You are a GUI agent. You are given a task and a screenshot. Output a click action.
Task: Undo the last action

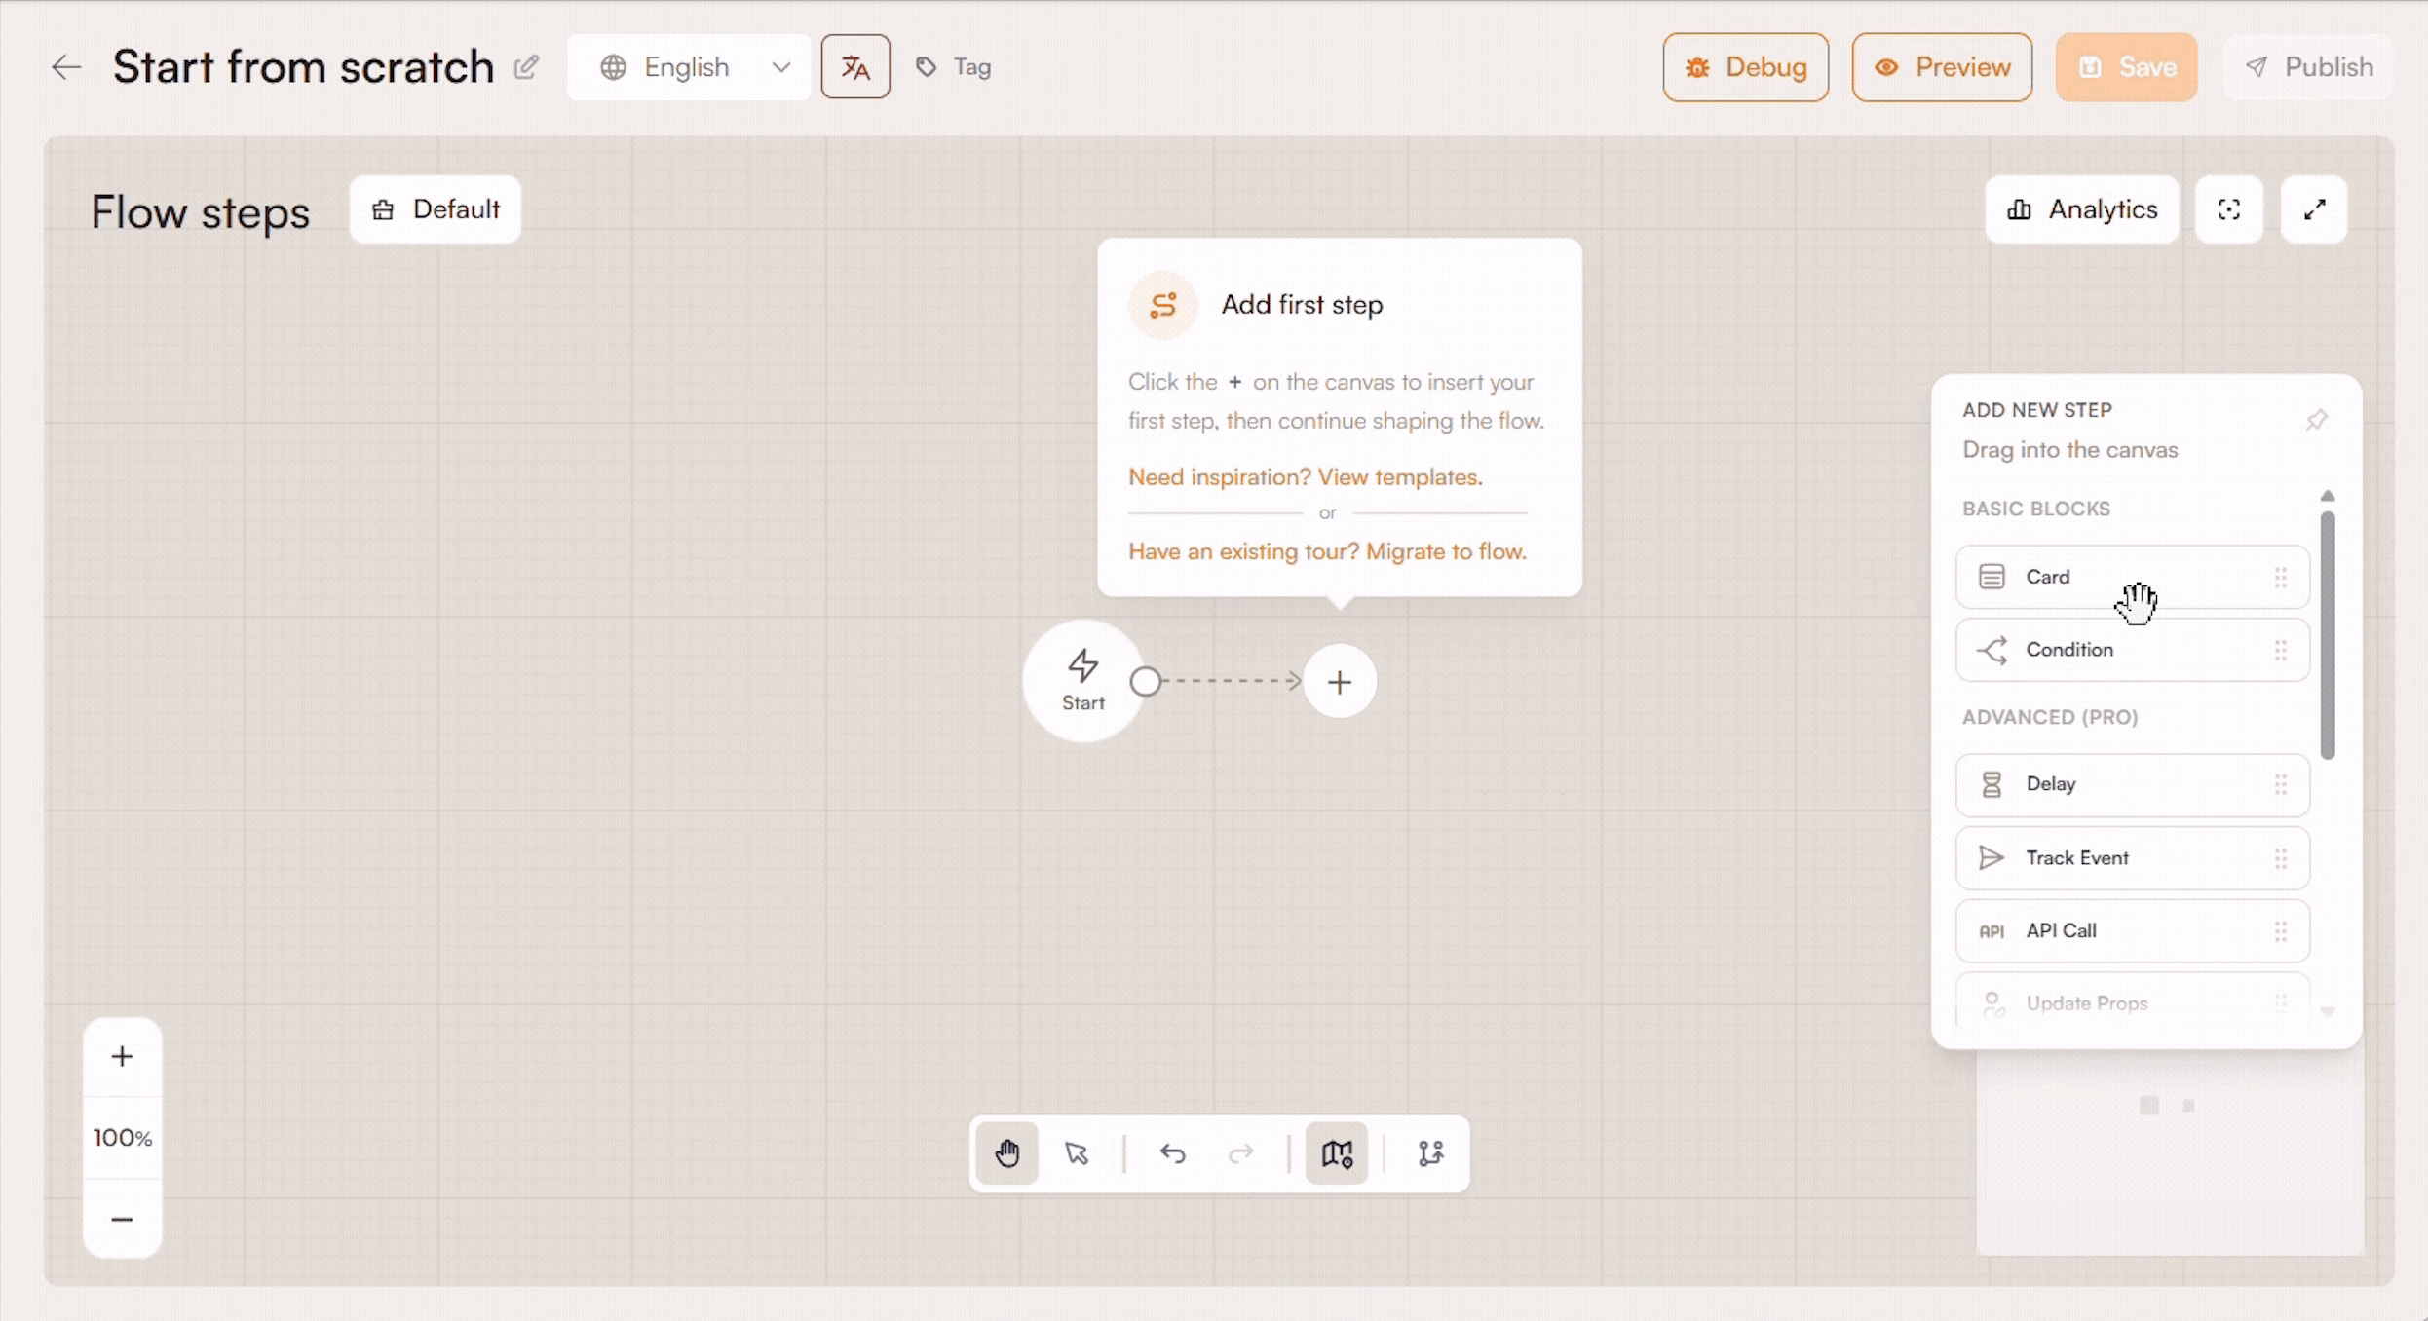pos(1172,1153)
